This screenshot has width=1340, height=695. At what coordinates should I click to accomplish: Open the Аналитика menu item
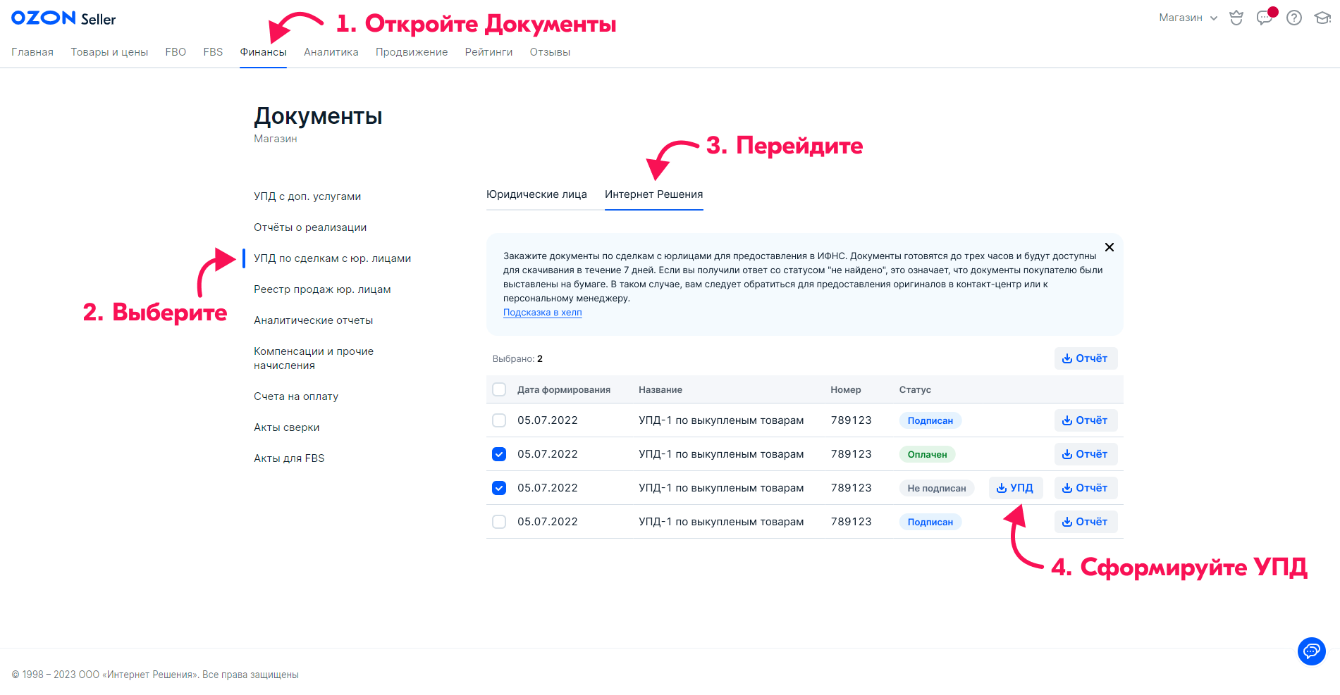pos(331,52)
